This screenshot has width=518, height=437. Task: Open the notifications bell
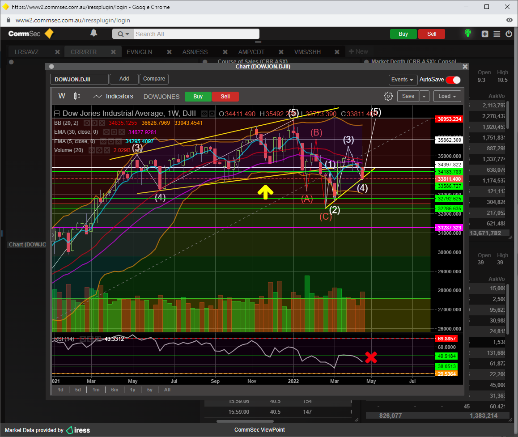click(x=94, y=33)
